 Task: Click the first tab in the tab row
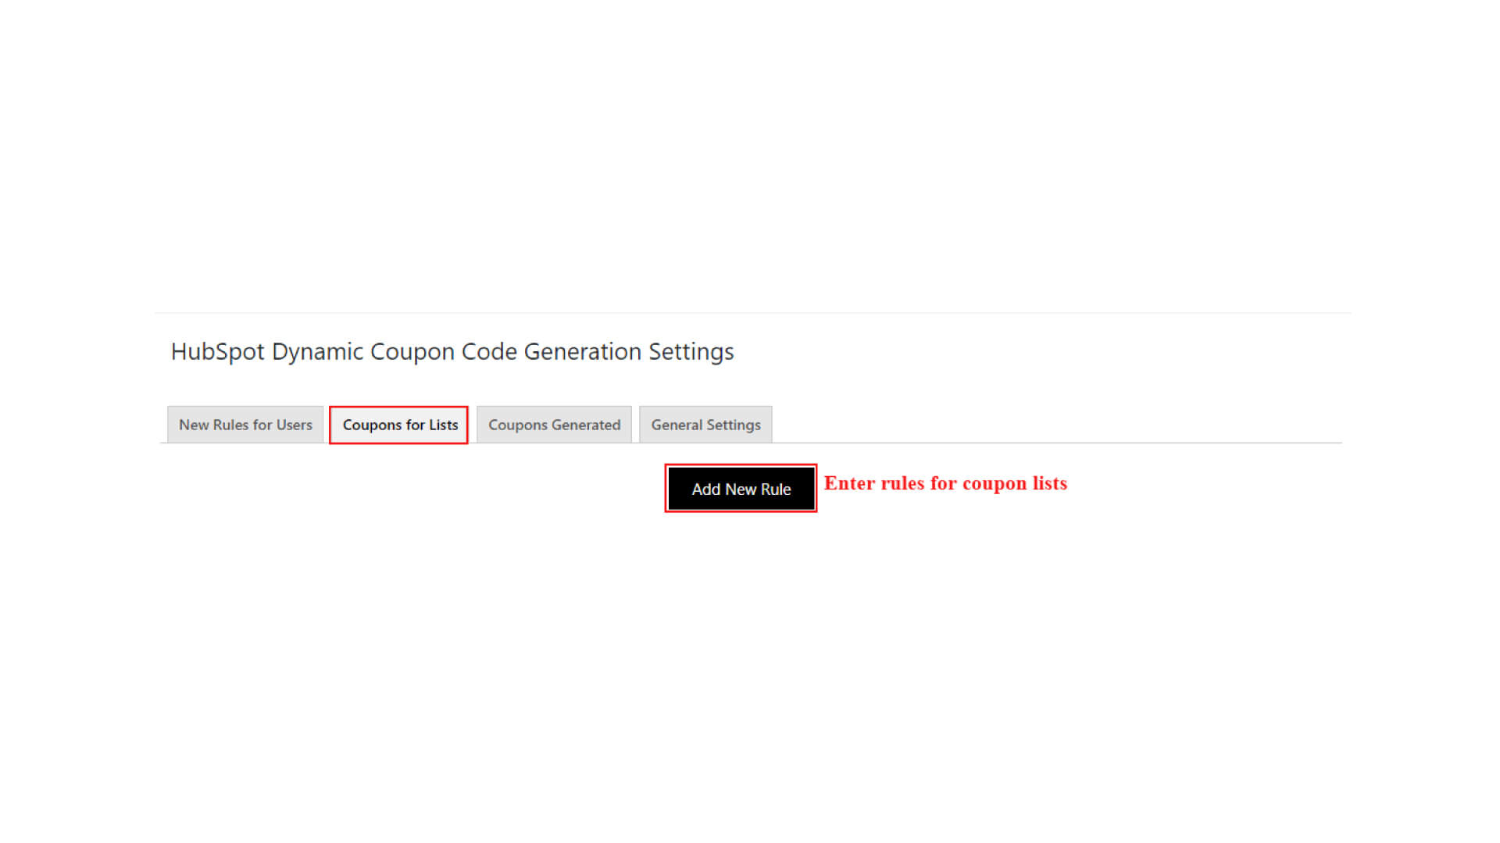[x=245, y=425]
